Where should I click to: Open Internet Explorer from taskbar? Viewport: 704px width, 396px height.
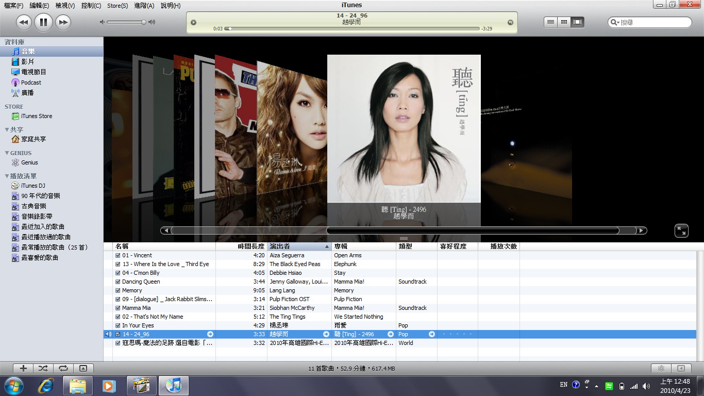(46, 385)
